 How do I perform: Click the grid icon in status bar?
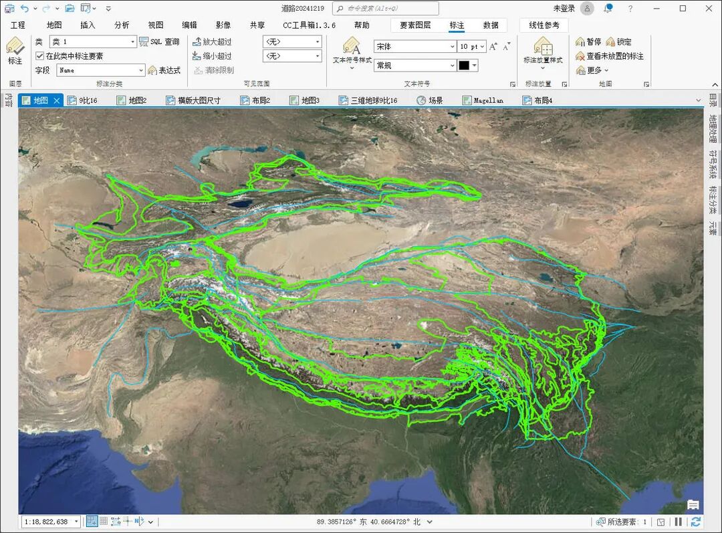click(104, 521)
